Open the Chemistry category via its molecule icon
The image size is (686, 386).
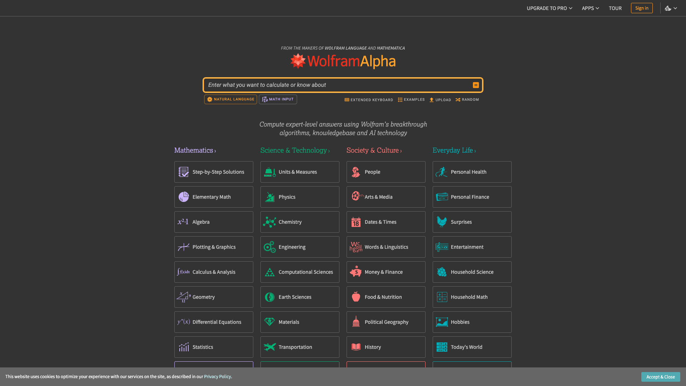269,222
